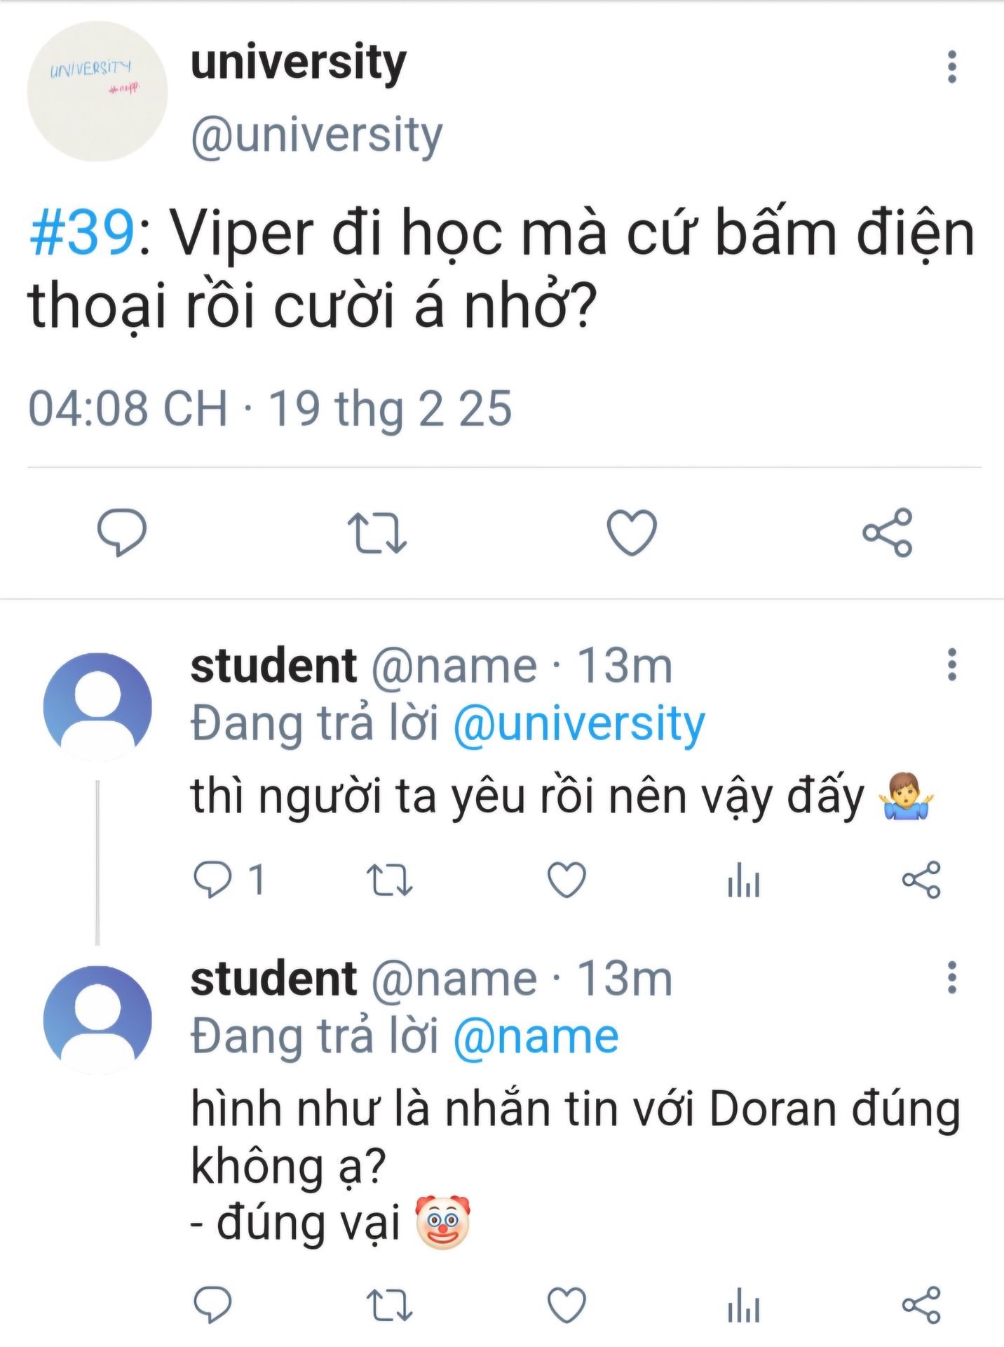The height and width of the screenshot is (1347, 1004).
Task: Retweet the first student reply
Action: (x=390, y=880)
